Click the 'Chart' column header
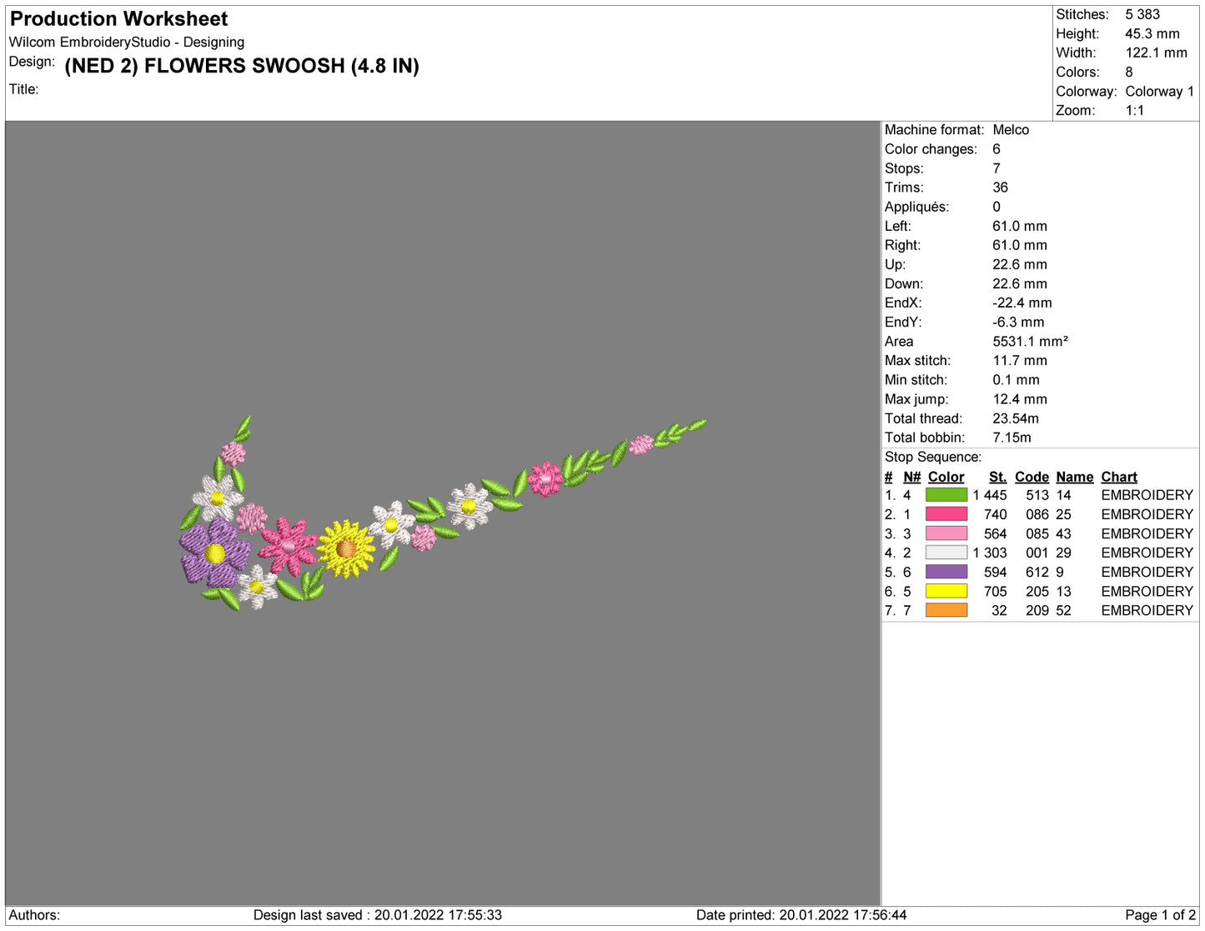 coord(1119,477)
